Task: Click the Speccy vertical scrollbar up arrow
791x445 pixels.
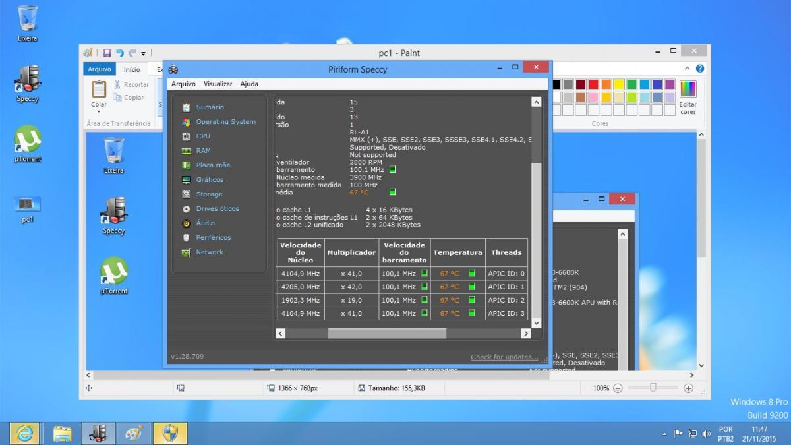Action: pyautogui.click(x=536, y=102)
